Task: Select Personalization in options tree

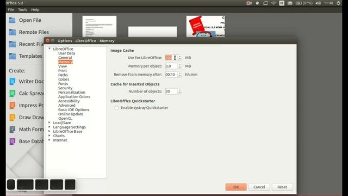Action: (x=72, y=92)
